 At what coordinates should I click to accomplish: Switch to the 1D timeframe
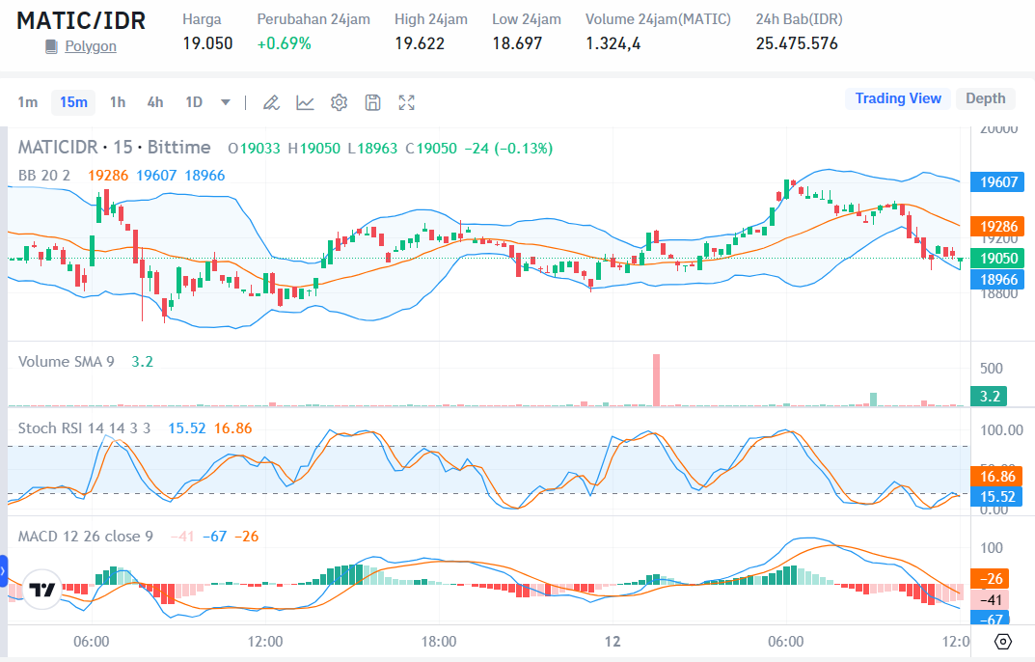tap(194, 102)
